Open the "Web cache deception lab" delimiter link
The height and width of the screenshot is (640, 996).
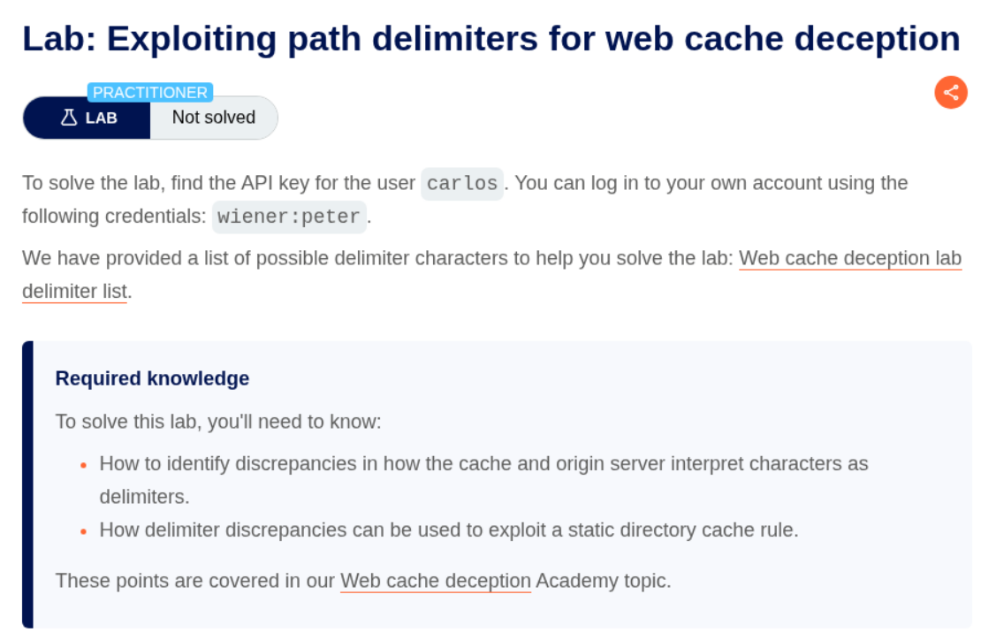tap(849, 258)
